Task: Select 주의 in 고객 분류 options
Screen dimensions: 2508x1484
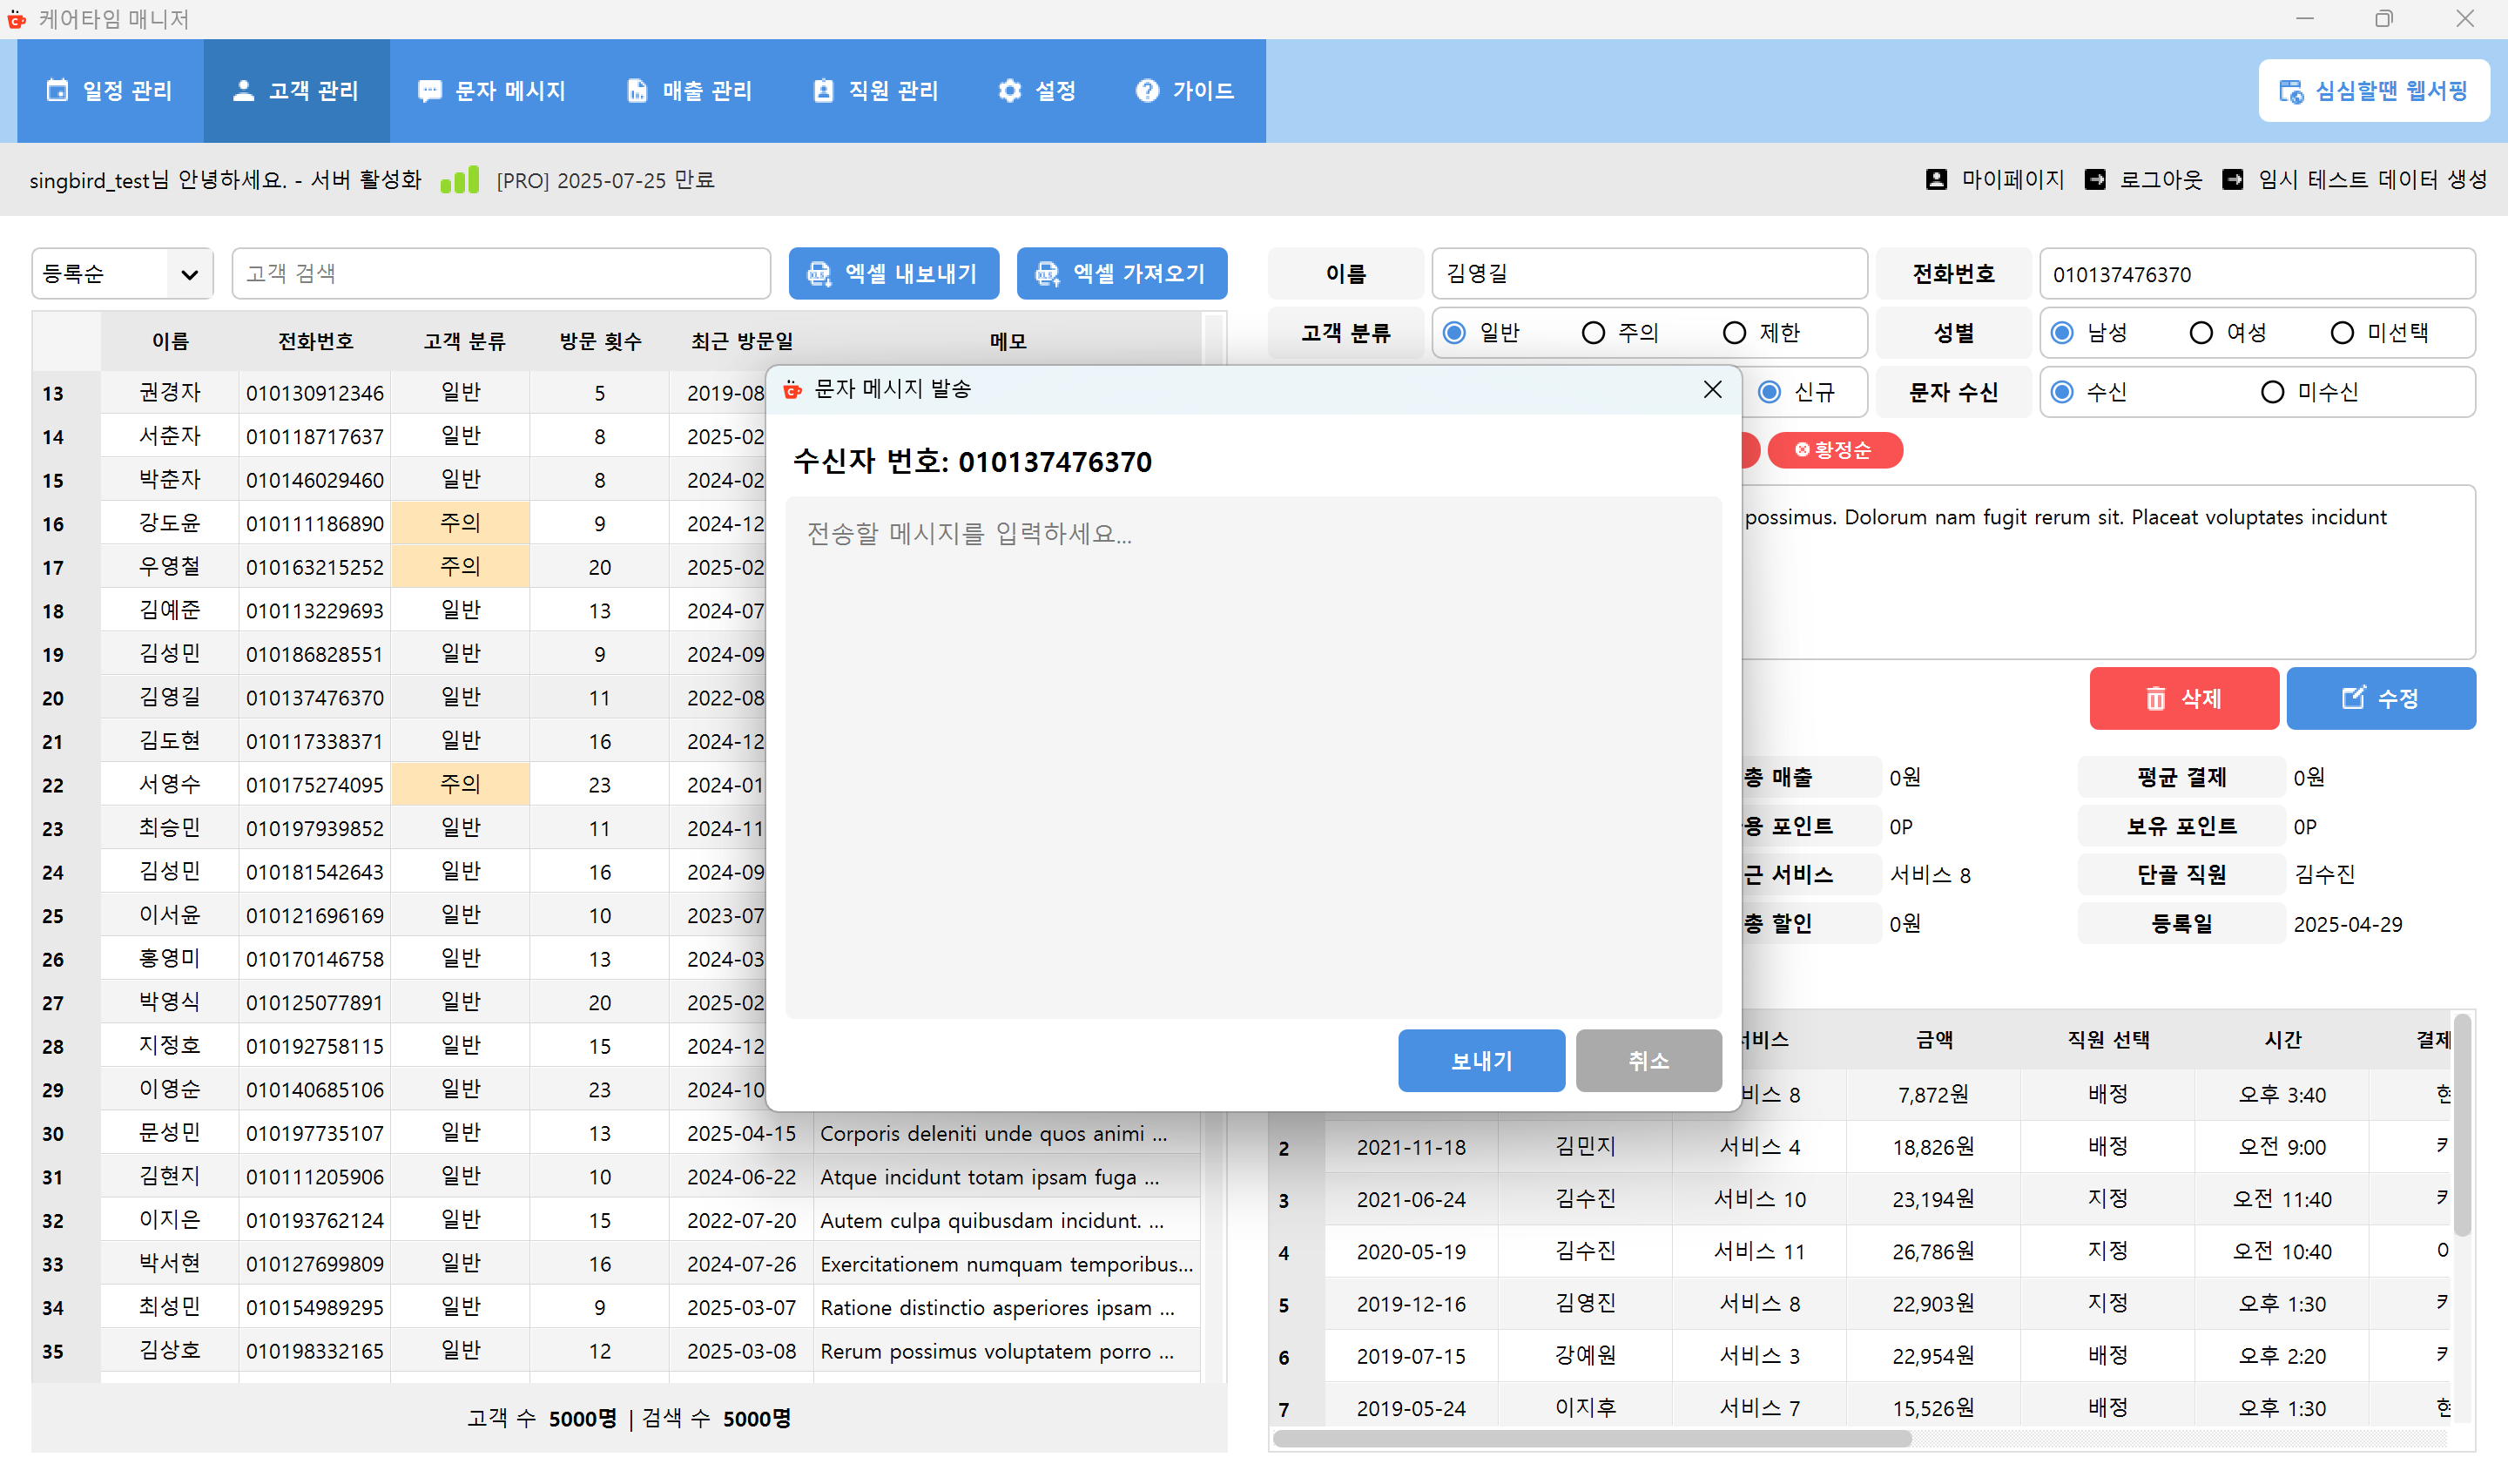Action: click(x=1593, y=332)
